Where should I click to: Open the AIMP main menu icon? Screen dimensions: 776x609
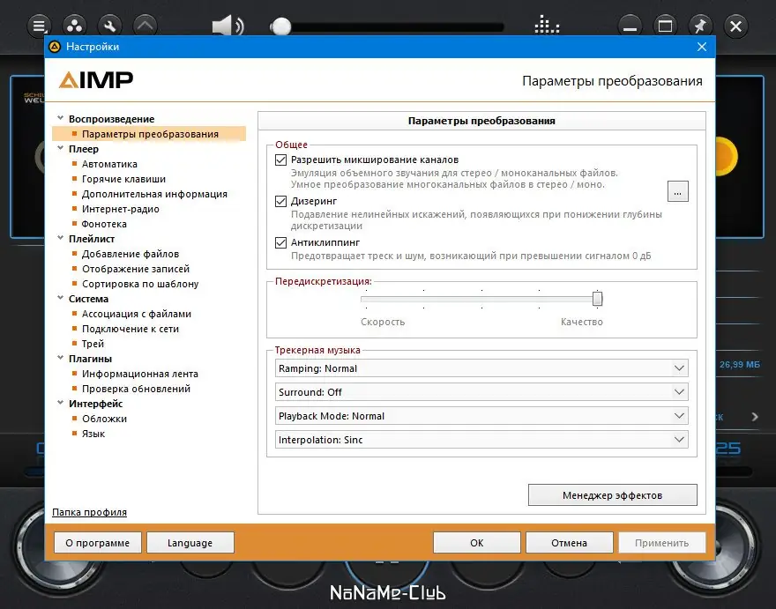point(39,26)
